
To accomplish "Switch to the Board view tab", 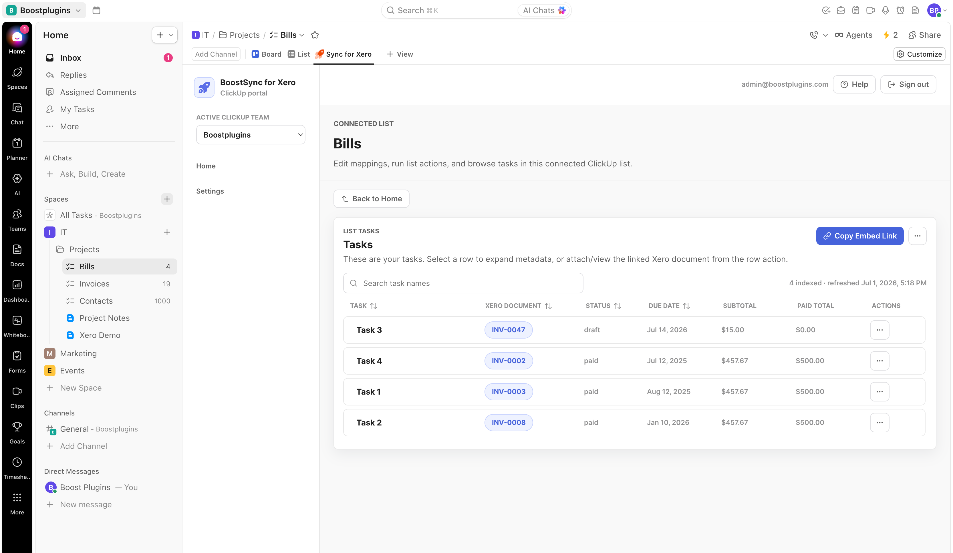I will [267, 54].
